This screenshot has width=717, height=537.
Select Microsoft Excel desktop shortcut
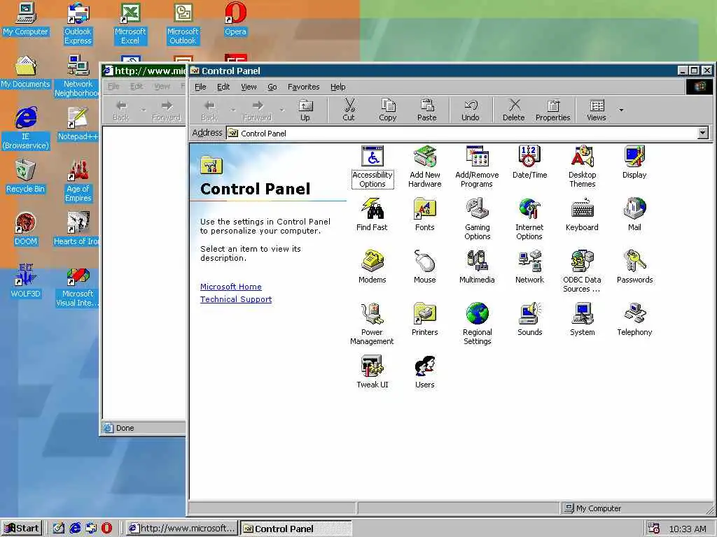click(130, 24)
